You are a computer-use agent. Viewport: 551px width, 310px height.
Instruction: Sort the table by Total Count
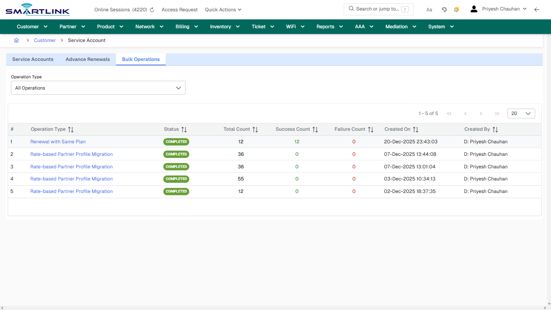click(x=255, y=129)
